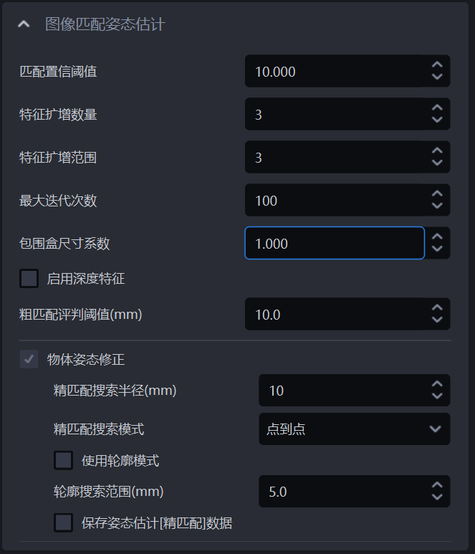Toggle the 物体姿态修正 checkbox
Viewport: 475px width, 554px height.
click(x=29, y=359)
